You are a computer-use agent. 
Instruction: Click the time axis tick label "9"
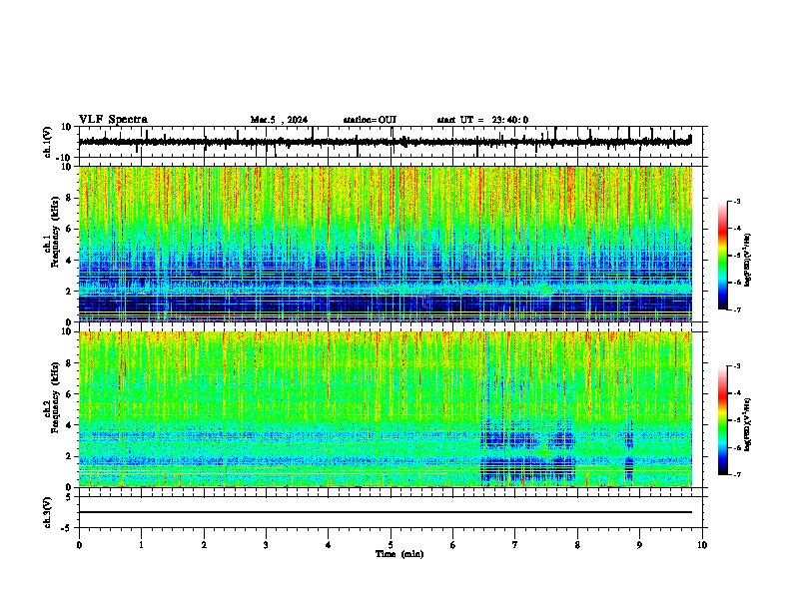[x=639, y=545]
